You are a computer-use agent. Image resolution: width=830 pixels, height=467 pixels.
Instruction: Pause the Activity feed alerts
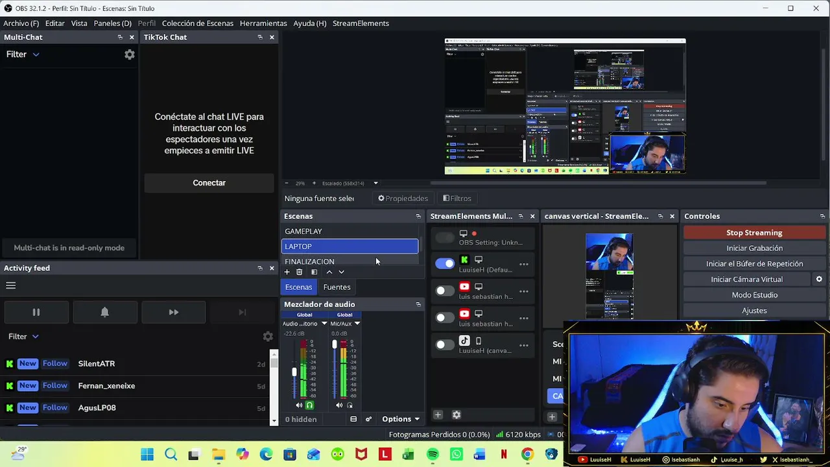(x=36, y=312)
